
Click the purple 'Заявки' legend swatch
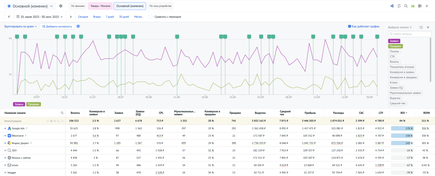tap(19, 104)
